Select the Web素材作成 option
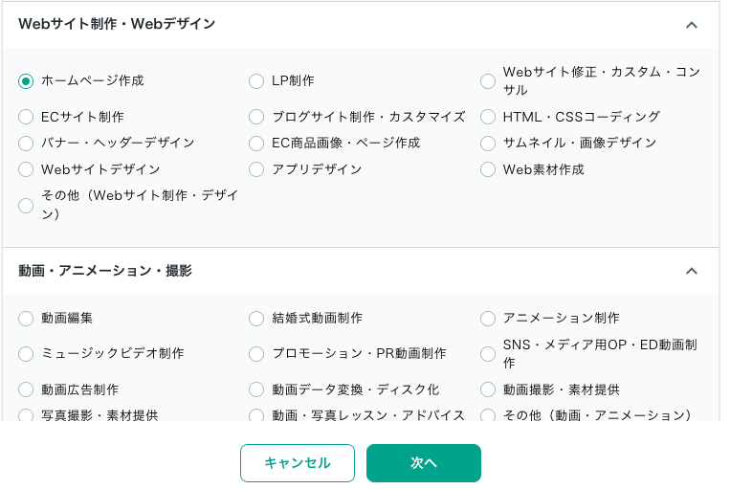 tap(488, 169)
